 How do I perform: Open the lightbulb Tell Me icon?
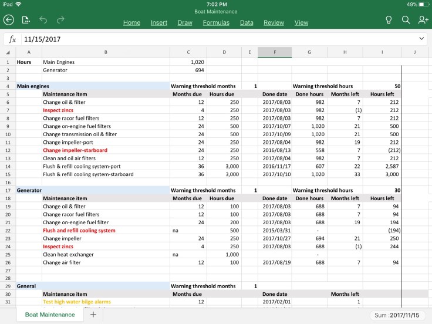[x=388, y=20]
